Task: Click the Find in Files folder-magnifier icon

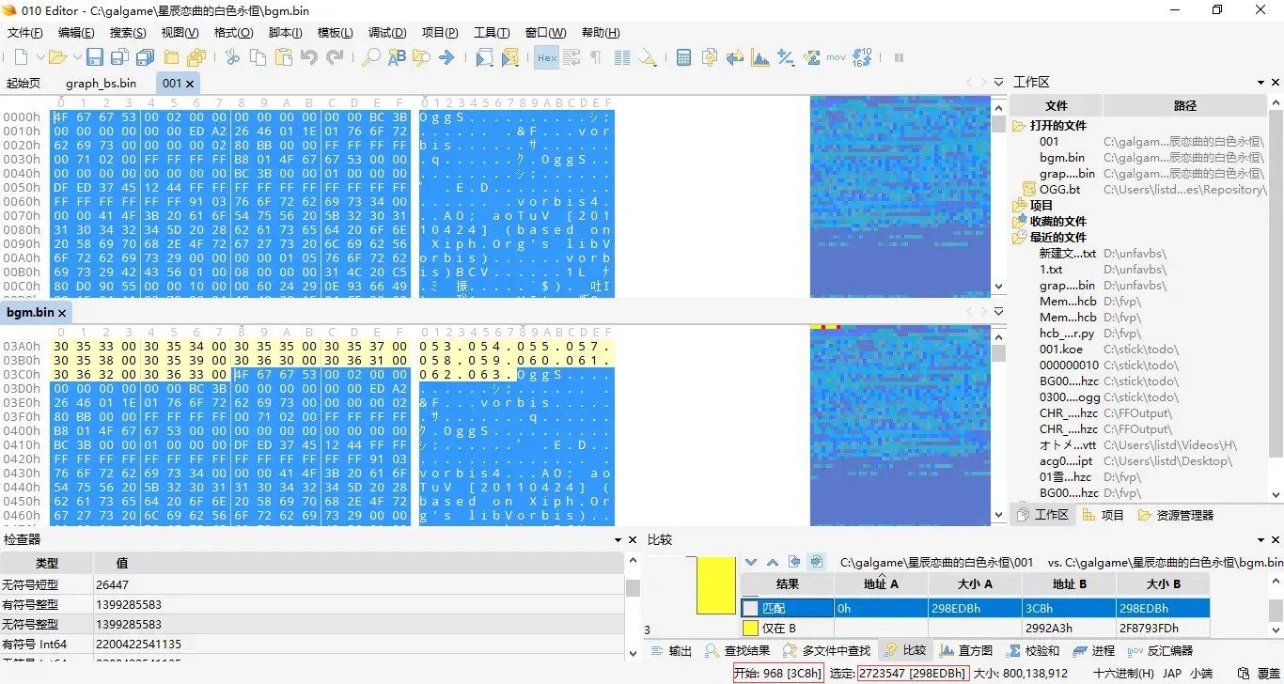Action: [x=421, y=57]
